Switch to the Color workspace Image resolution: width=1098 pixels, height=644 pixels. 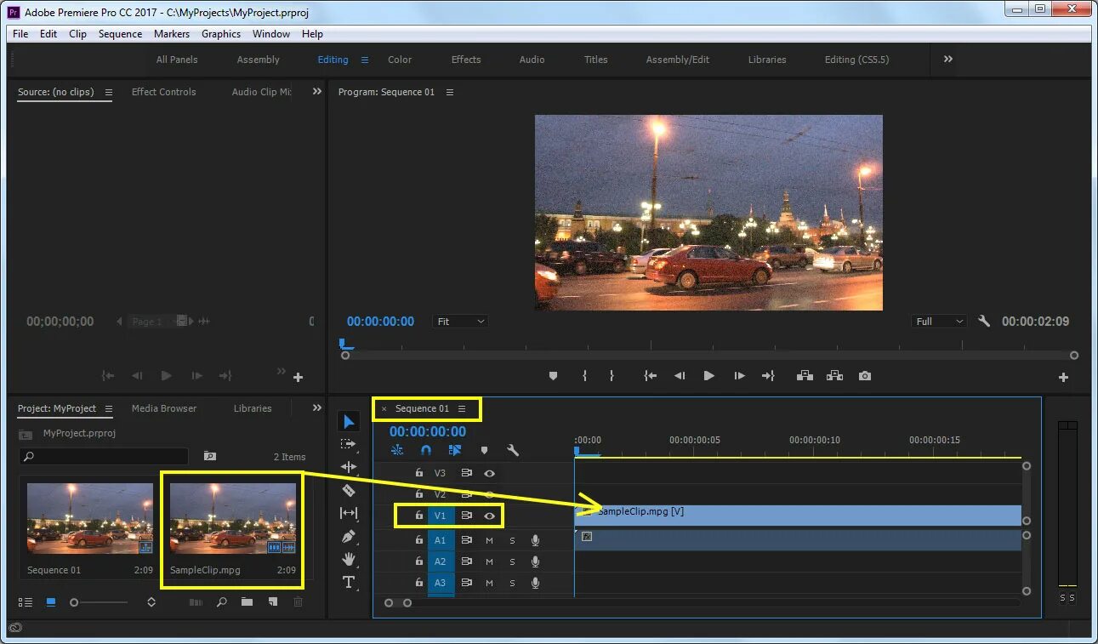(400, 60)
